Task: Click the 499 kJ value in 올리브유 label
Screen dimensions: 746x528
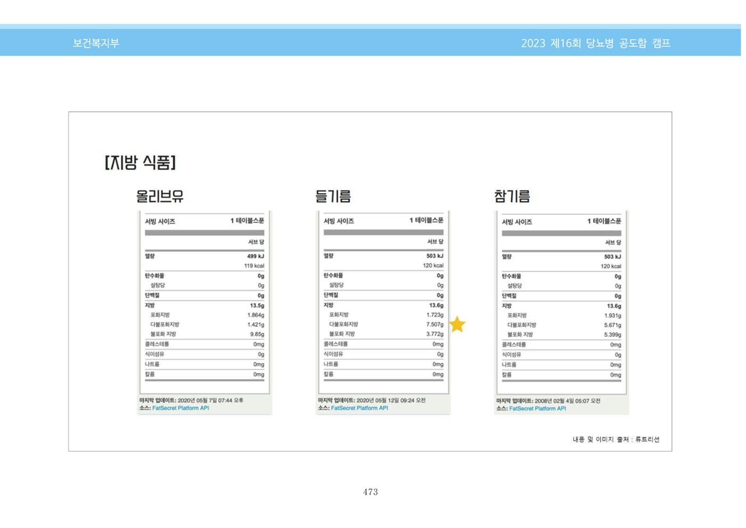Action: click(x=255, y=256)
